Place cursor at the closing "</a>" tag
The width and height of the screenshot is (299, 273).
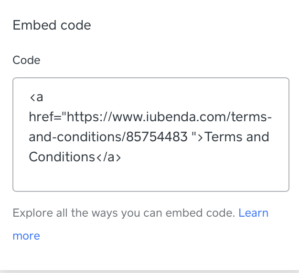[x=109, y=157]
